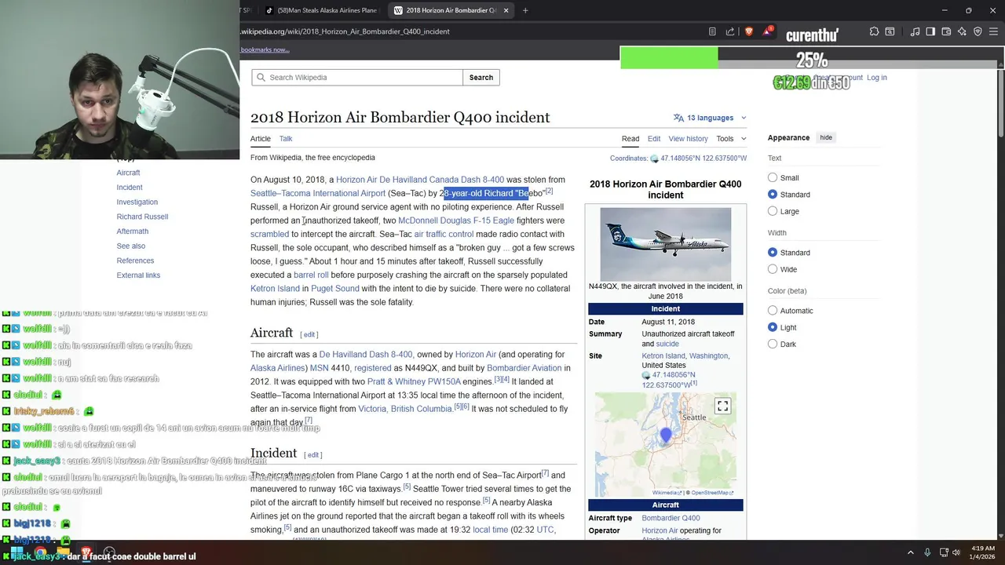
Task: Select Standard width option
Action: [x=773, y=252]
